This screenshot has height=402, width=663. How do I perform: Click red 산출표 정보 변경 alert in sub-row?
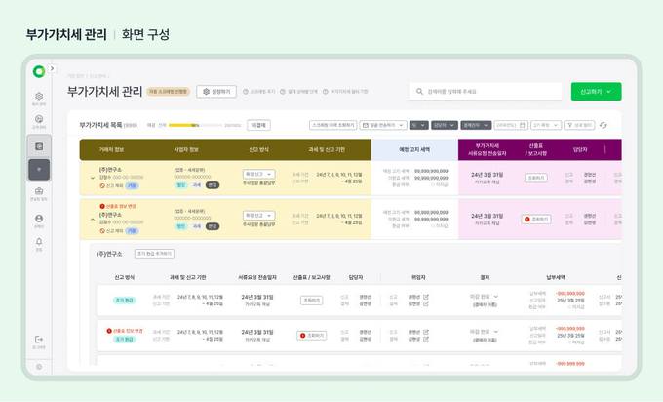125,331
